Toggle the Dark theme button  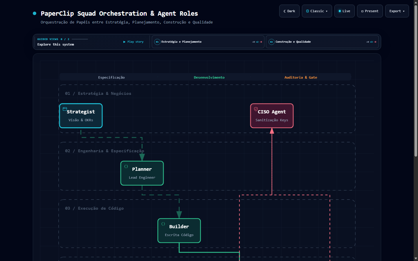[x=289, y=11]
